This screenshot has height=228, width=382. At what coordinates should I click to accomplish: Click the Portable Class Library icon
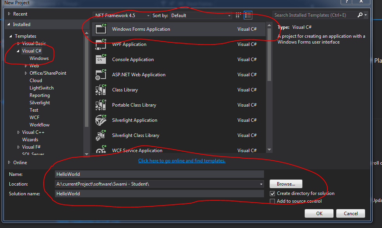[101, 105]
